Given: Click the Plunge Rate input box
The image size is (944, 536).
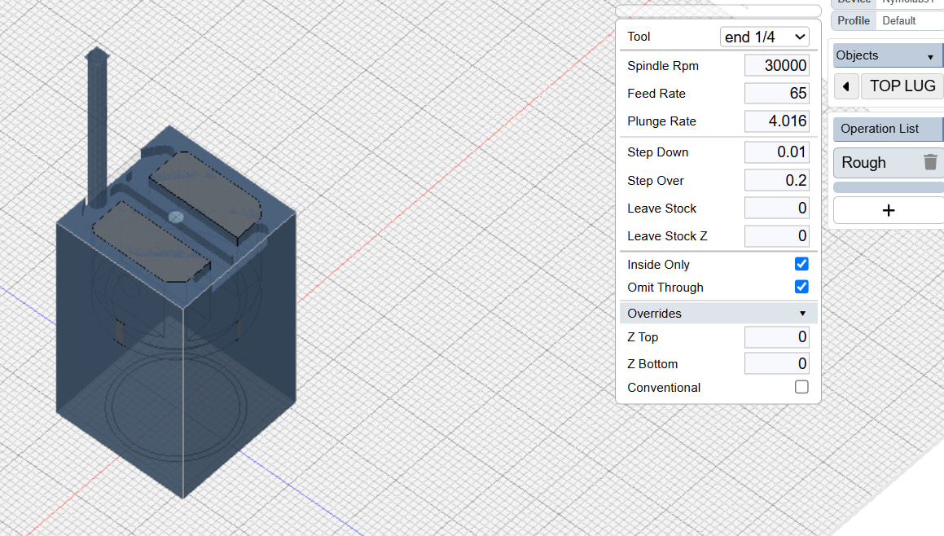Looking at the screenshot, I should [777, 121].
